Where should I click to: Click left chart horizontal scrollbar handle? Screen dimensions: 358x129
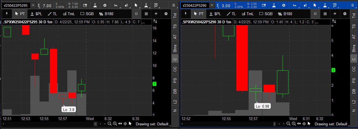95,124
